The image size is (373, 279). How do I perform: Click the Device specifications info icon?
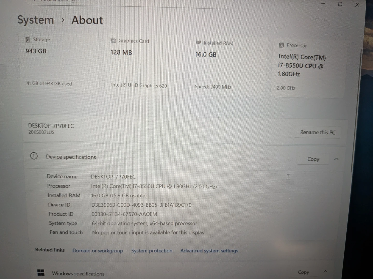click(x=34, y=156)
